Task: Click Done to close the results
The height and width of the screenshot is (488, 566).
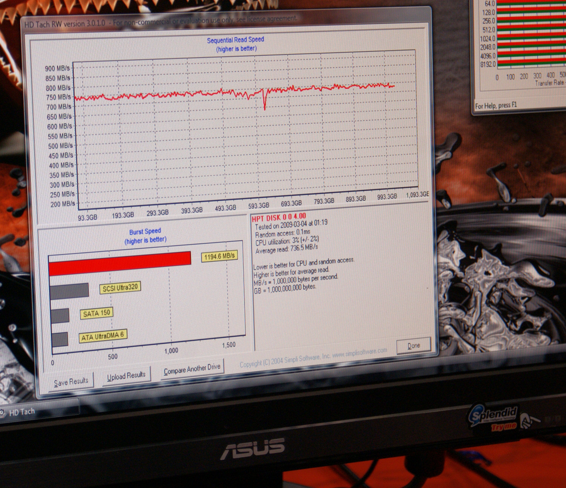Action: 413,346
